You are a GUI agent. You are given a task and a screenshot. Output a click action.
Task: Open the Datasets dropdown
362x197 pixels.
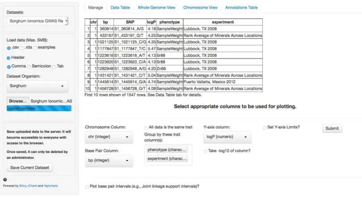(38, 21)
